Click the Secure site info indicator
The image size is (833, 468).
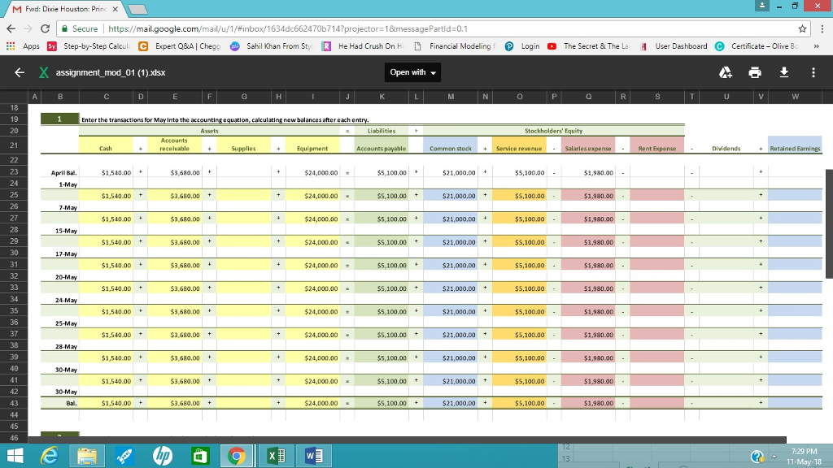pos(80,28)
